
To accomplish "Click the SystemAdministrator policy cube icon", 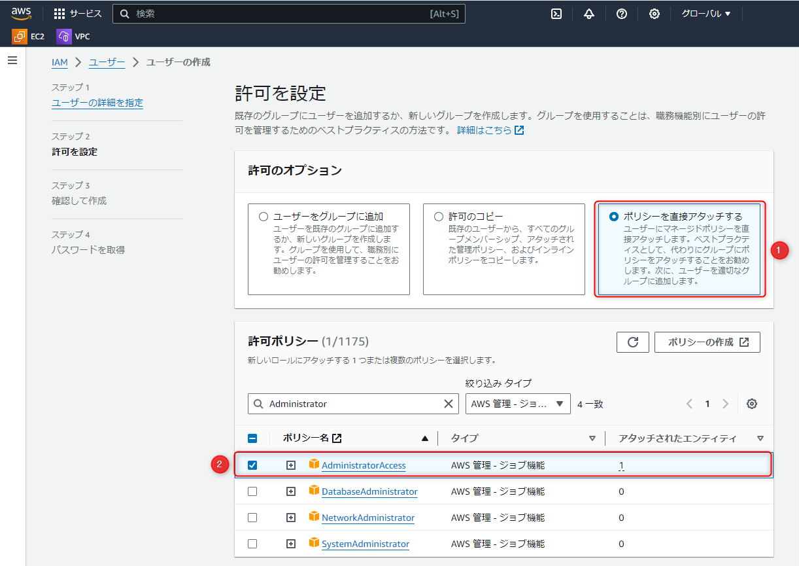I will 314,543.
